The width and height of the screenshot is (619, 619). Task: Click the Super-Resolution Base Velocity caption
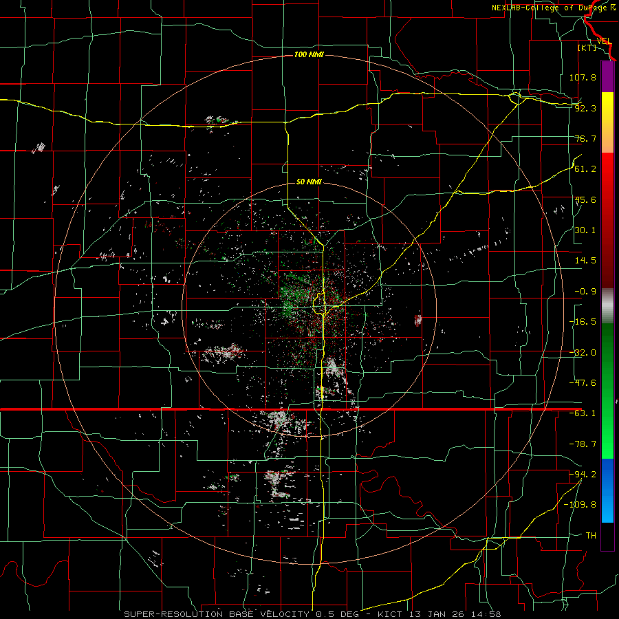(x=313, y=614)
